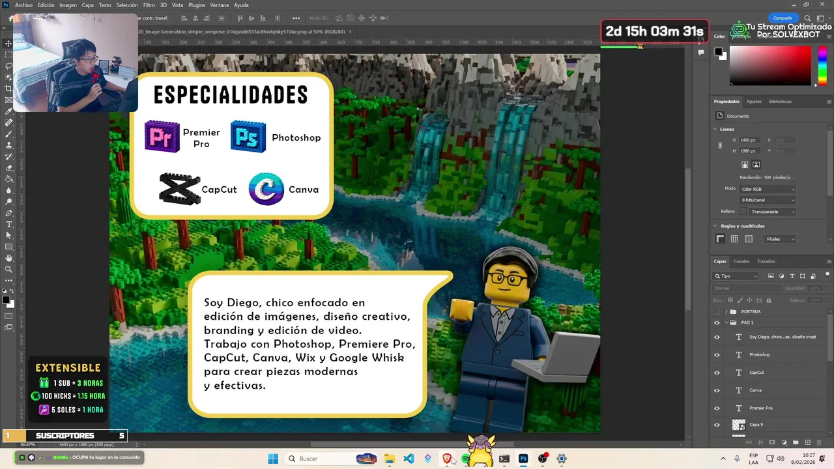Open the Capa menu
This screenshot has height=469, width=834.
point(87,5)
